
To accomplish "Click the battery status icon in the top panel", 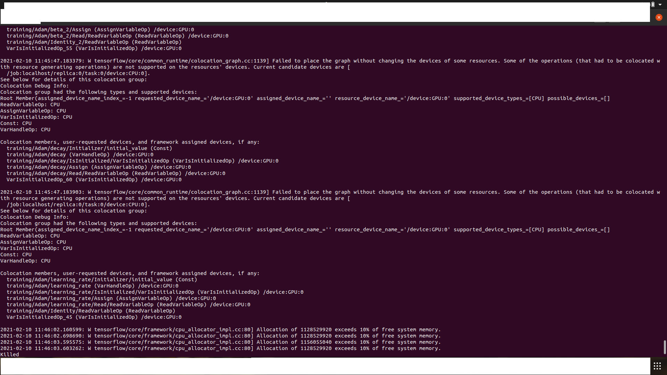I will pos(653,5).
